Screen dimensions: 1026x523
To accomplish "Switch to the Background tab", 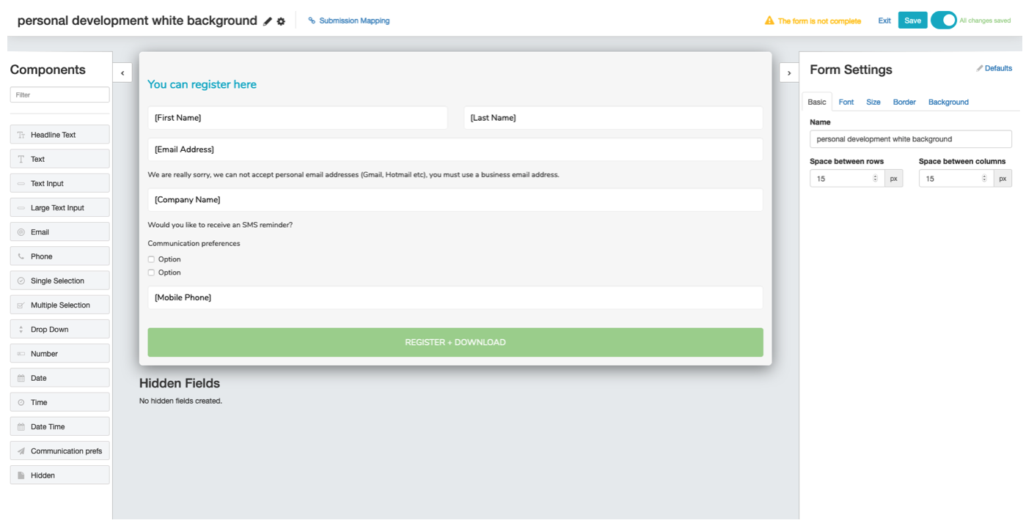I will click(948, 102).
